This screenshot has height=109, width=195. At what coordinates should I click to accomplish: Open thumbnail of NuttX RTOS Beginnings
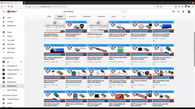click(x=98, y=27)
